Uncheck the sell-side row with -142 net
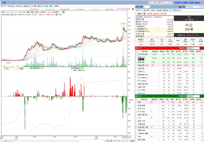Viewport: 204px width, 142px height. (136, 112)
